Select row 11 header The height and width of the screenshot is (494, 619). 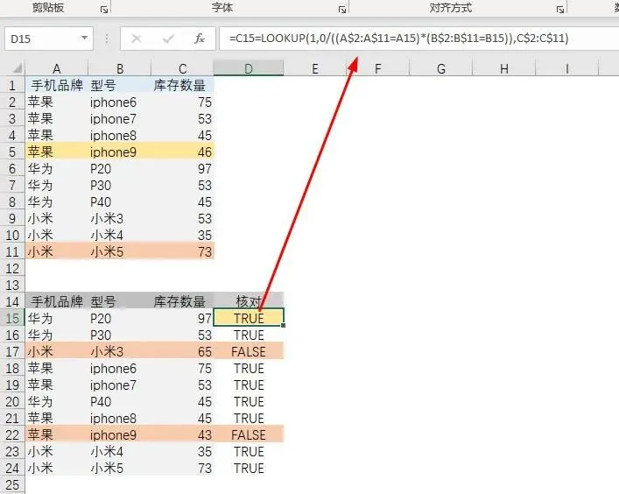click(12, 252)
